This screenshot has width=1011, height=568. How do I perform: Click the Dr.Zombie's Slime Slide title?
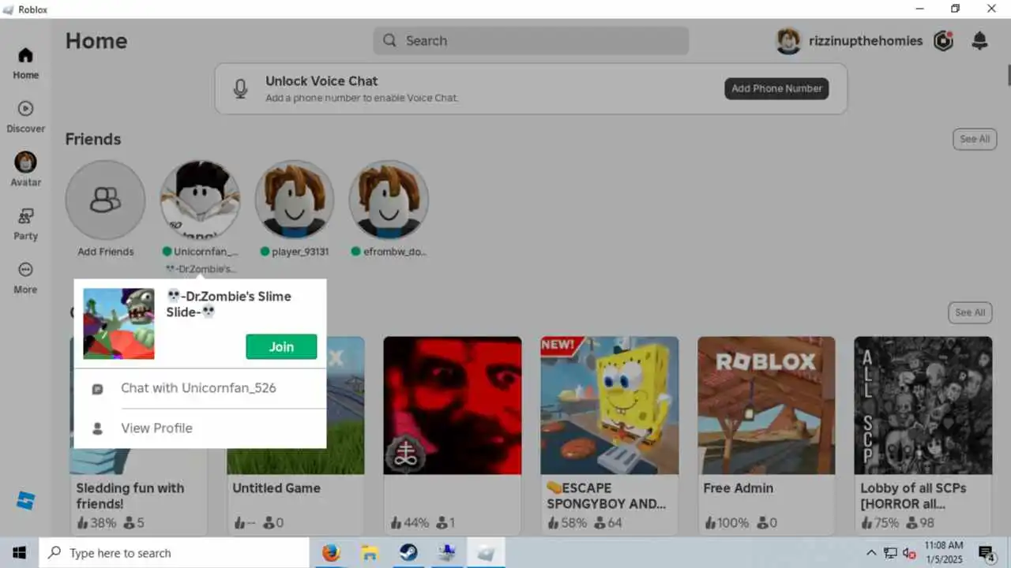tap(229, 304)
